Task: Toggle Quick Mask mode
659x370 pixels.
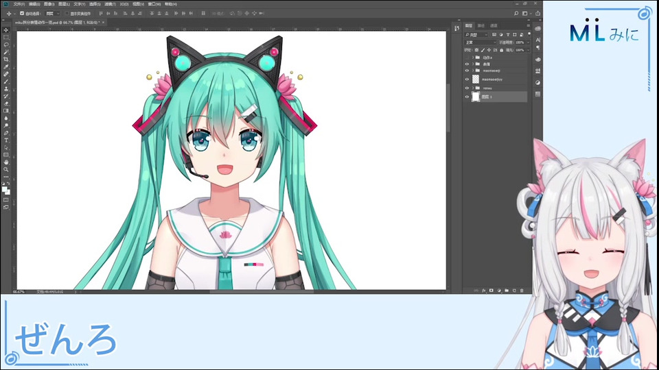Action: [6, 200]
